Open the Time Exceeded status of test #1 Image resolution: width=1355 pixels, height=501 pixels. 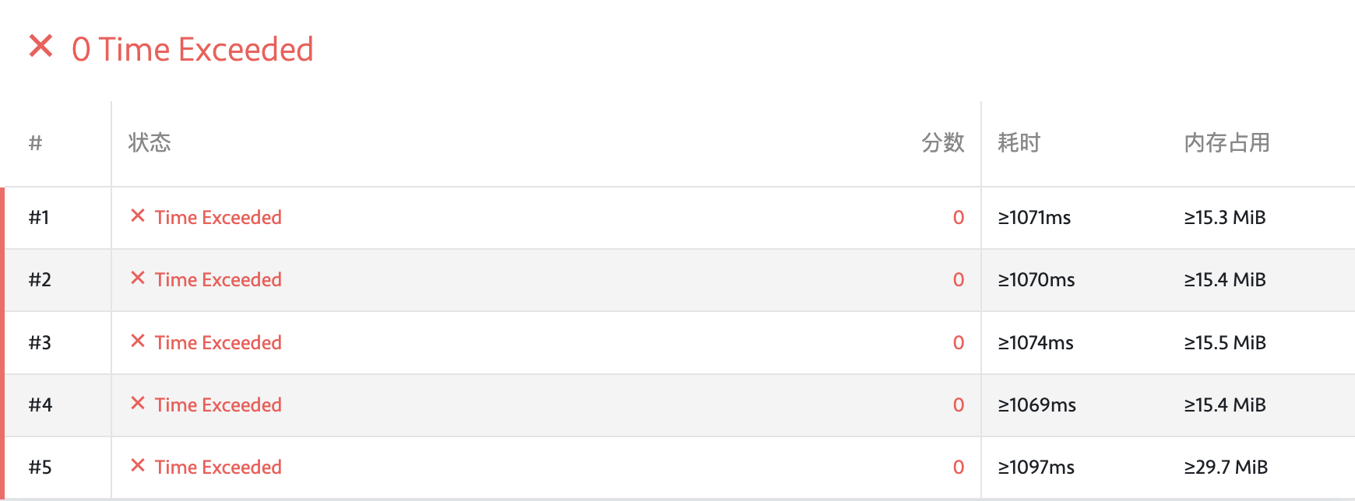[x=218, y=217]
